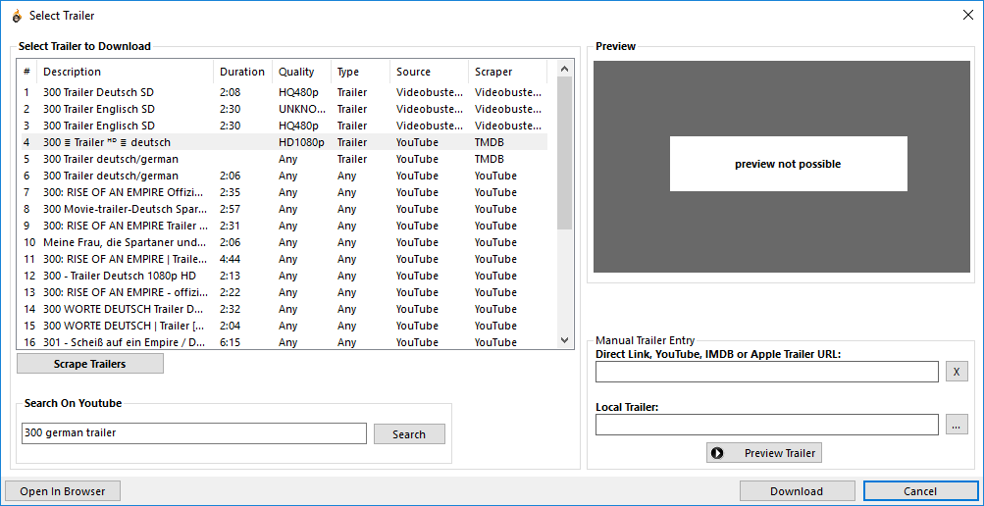
Task: Select row '300 ≡ Trailer HD ≡ deutsch'
Action: tap(284, 142)
